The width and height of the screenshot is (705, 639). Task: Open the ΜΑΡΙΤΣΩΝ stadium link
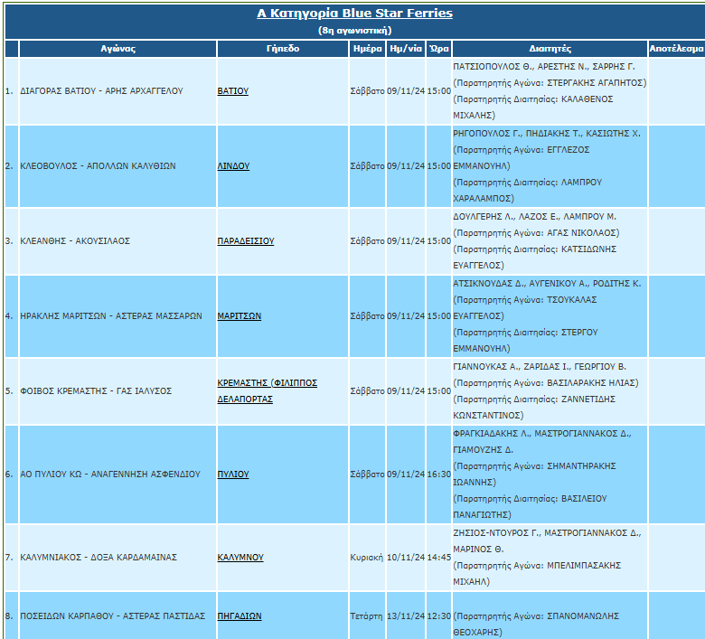coord(240,316)
